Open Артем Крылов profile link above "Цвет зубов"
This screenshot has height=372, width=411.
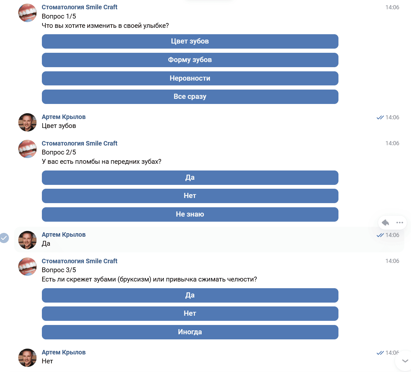64,117
